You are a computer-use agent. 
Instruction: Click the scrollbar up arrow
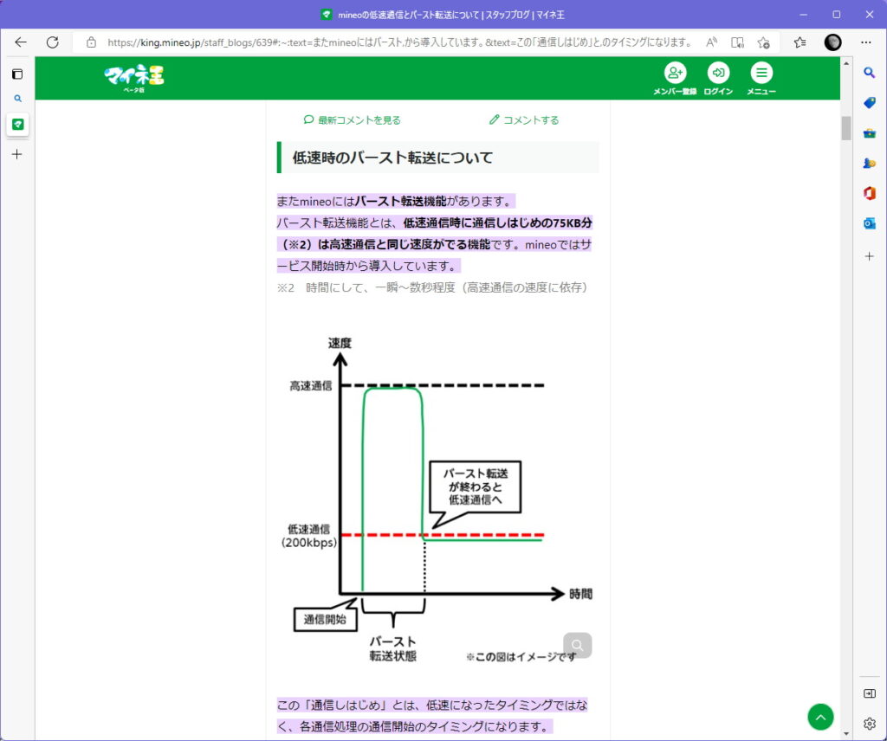click(x=845, y=62)
